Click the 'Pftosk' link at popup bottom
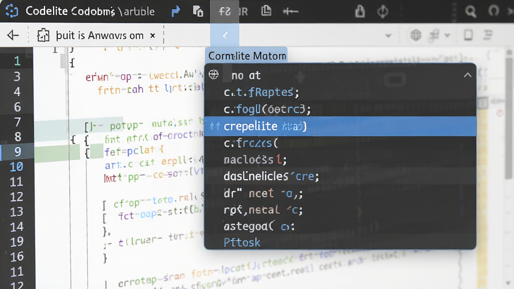This screenshot has width=514, height=289. point(242,242)
